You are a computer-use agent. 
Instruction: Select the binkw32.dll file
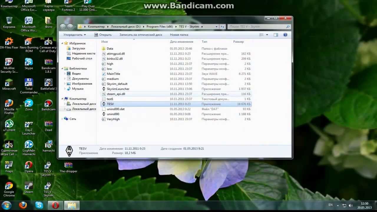[176, 59]
